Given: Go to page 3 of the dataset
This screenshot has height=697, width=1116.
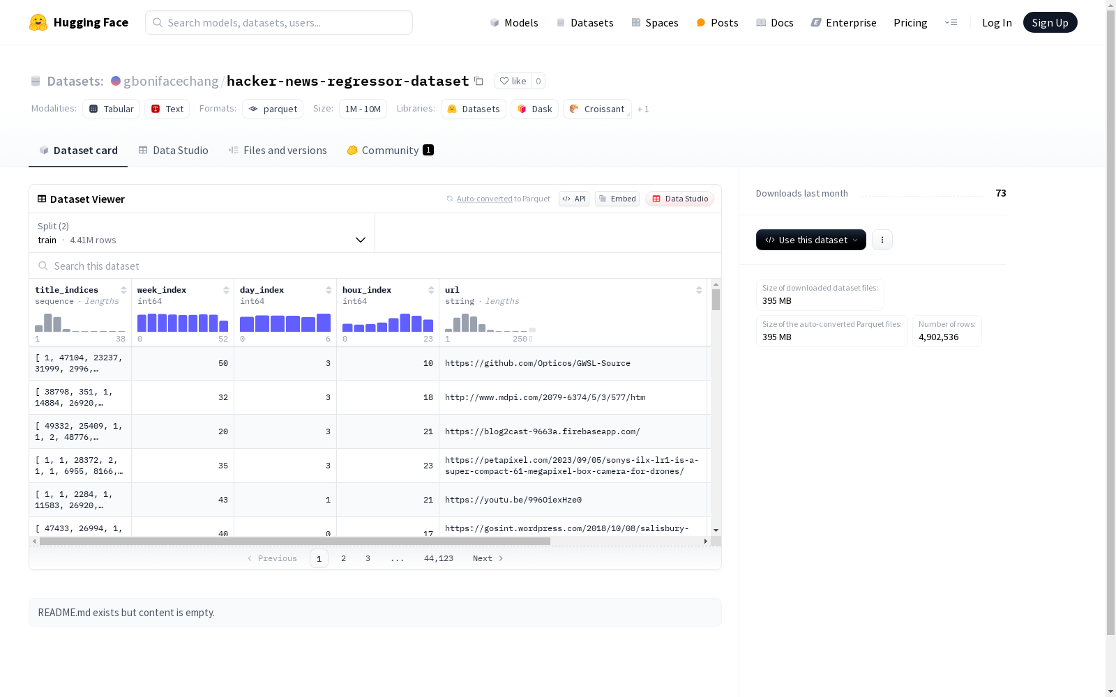Looking at the screenshot, I should 368,558.
